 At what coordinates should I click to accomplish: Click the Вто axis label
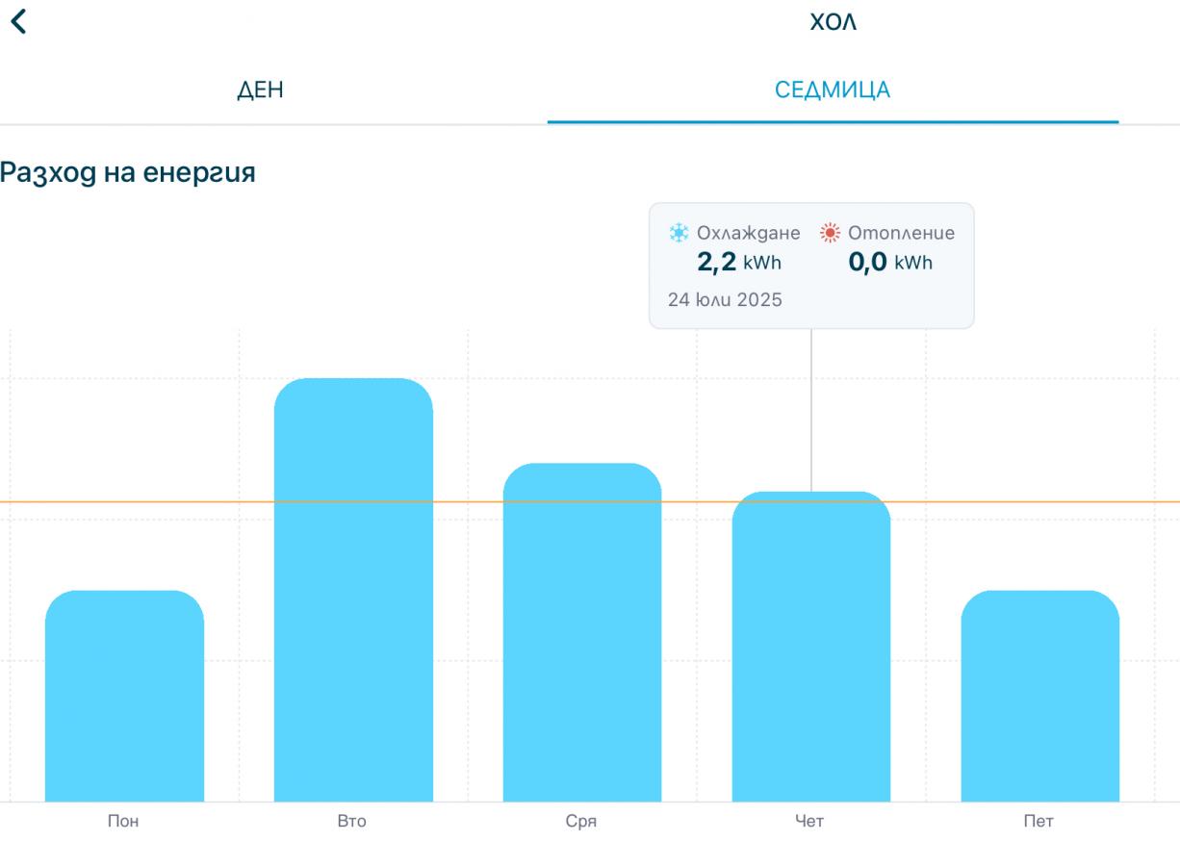pyautogui.click(x=352, y=822)
